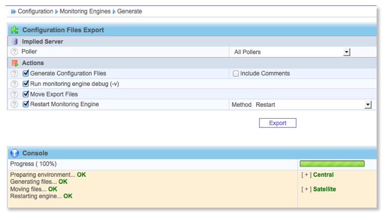This screenshot has width=382, height=213.
Task: Click the Implied Server heading
Action: pos(43,42)
